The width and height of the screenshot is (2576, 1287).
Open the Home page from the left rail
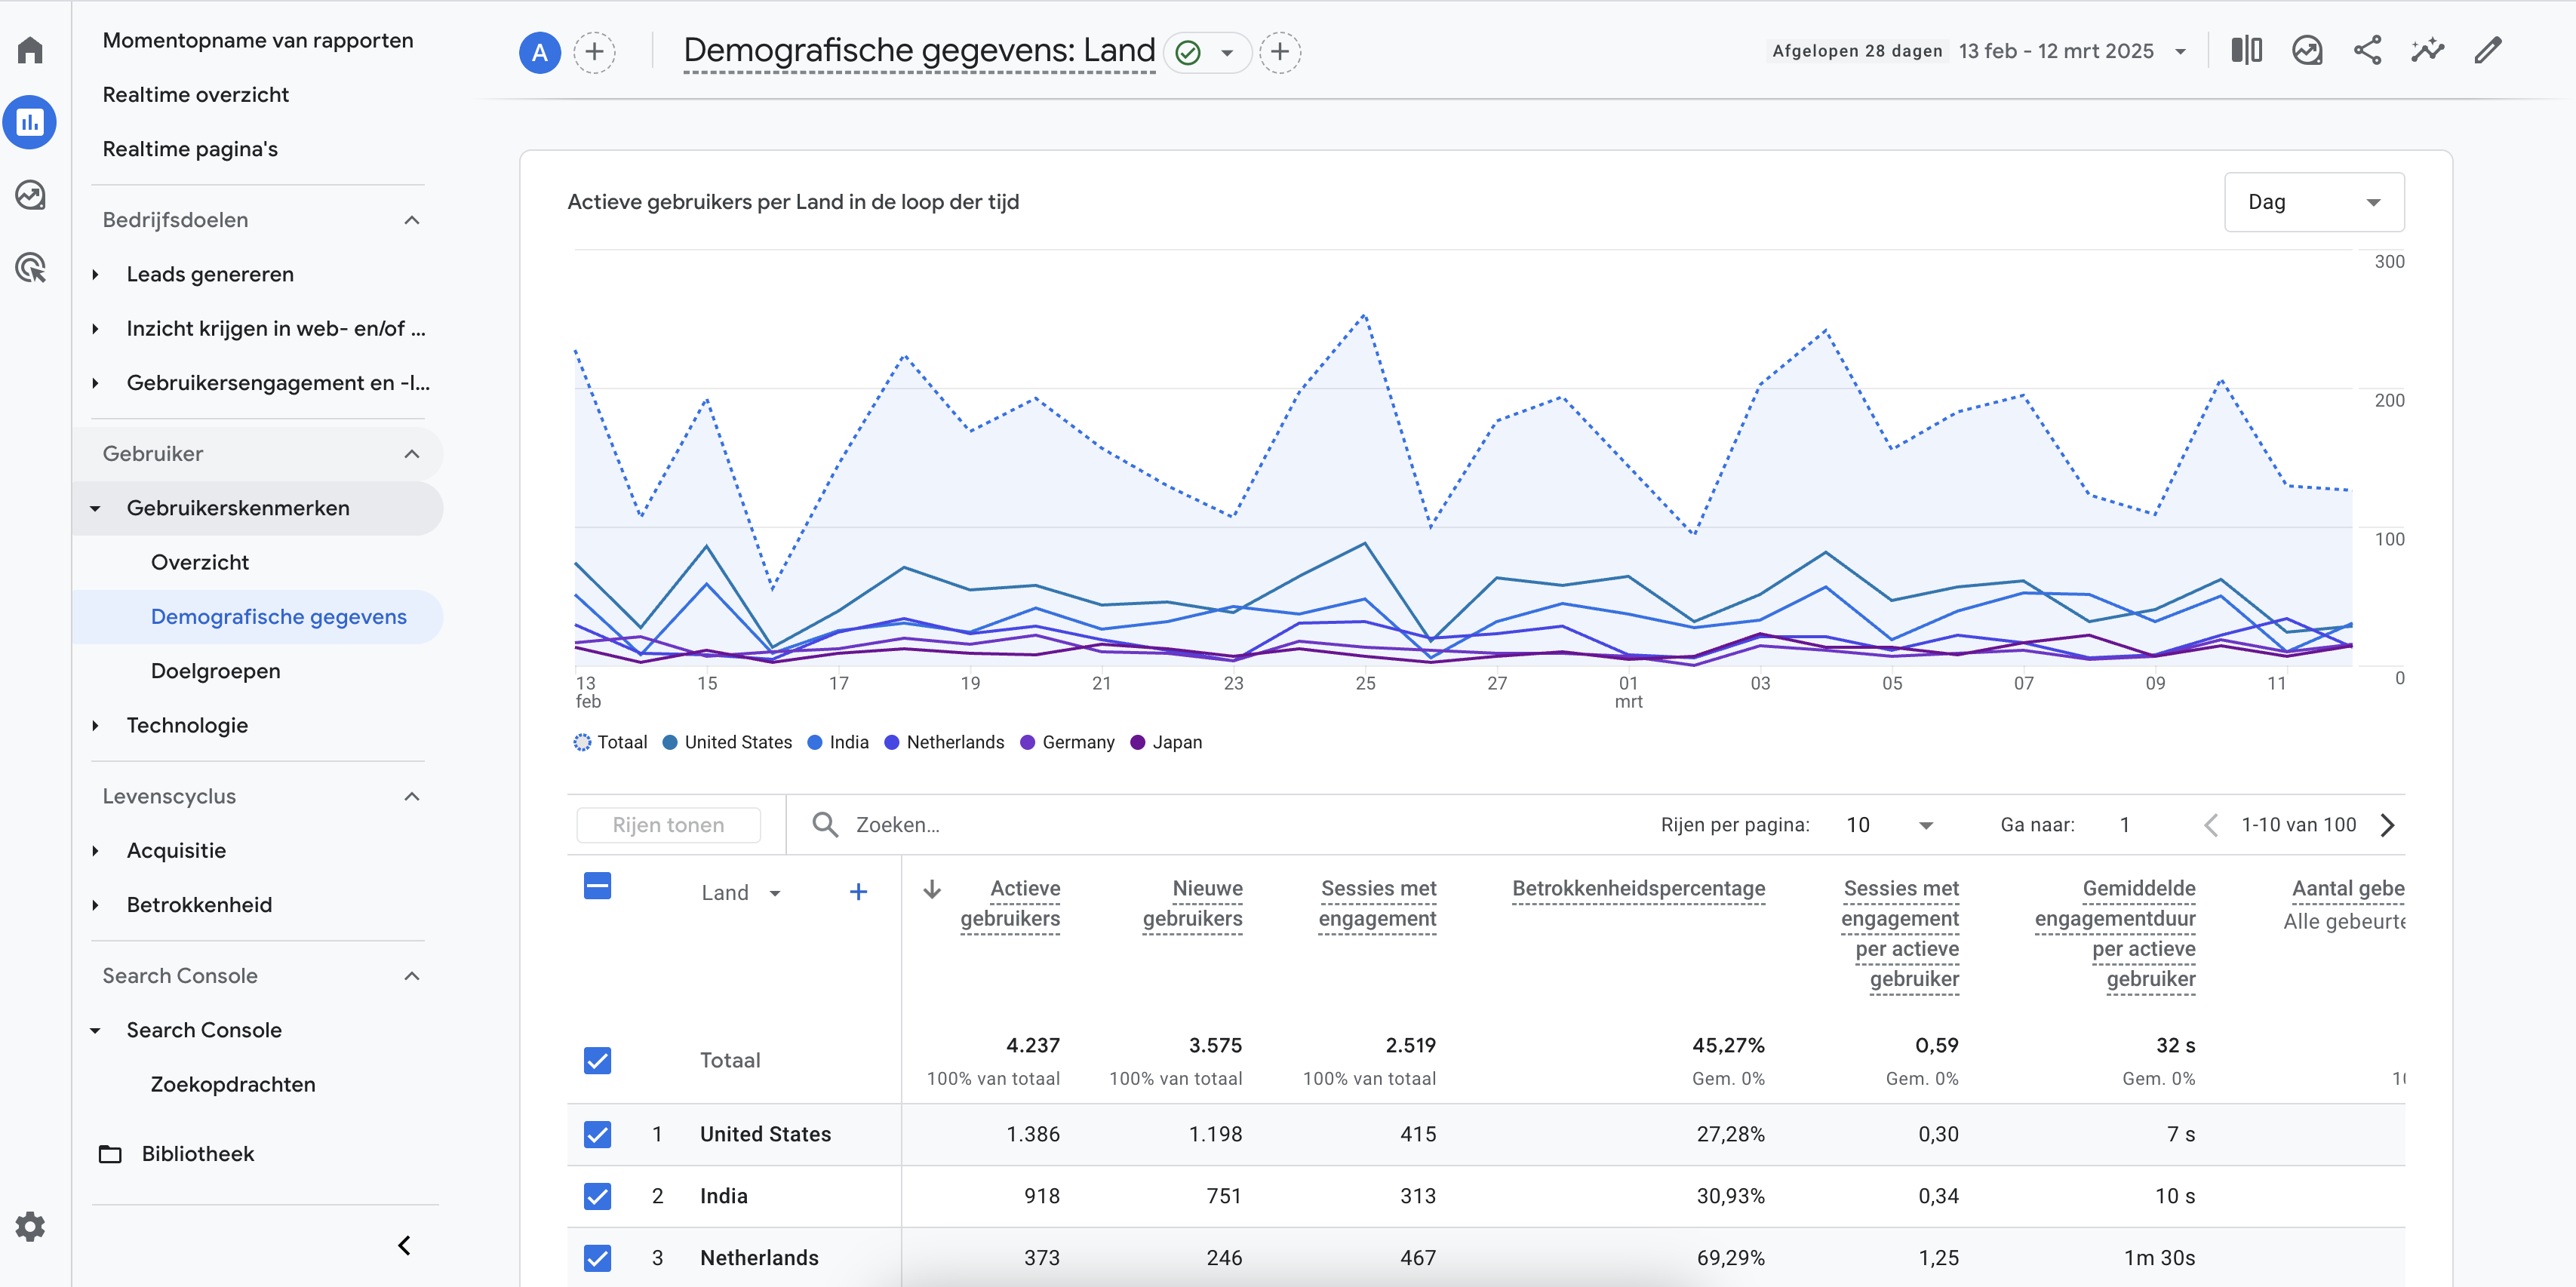point(30,49)
